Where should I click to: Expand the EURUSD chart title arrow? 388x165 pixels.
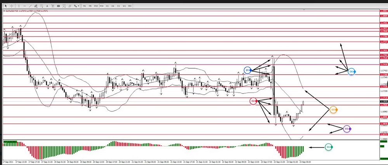pyautogui.click(x=4, y=11)
